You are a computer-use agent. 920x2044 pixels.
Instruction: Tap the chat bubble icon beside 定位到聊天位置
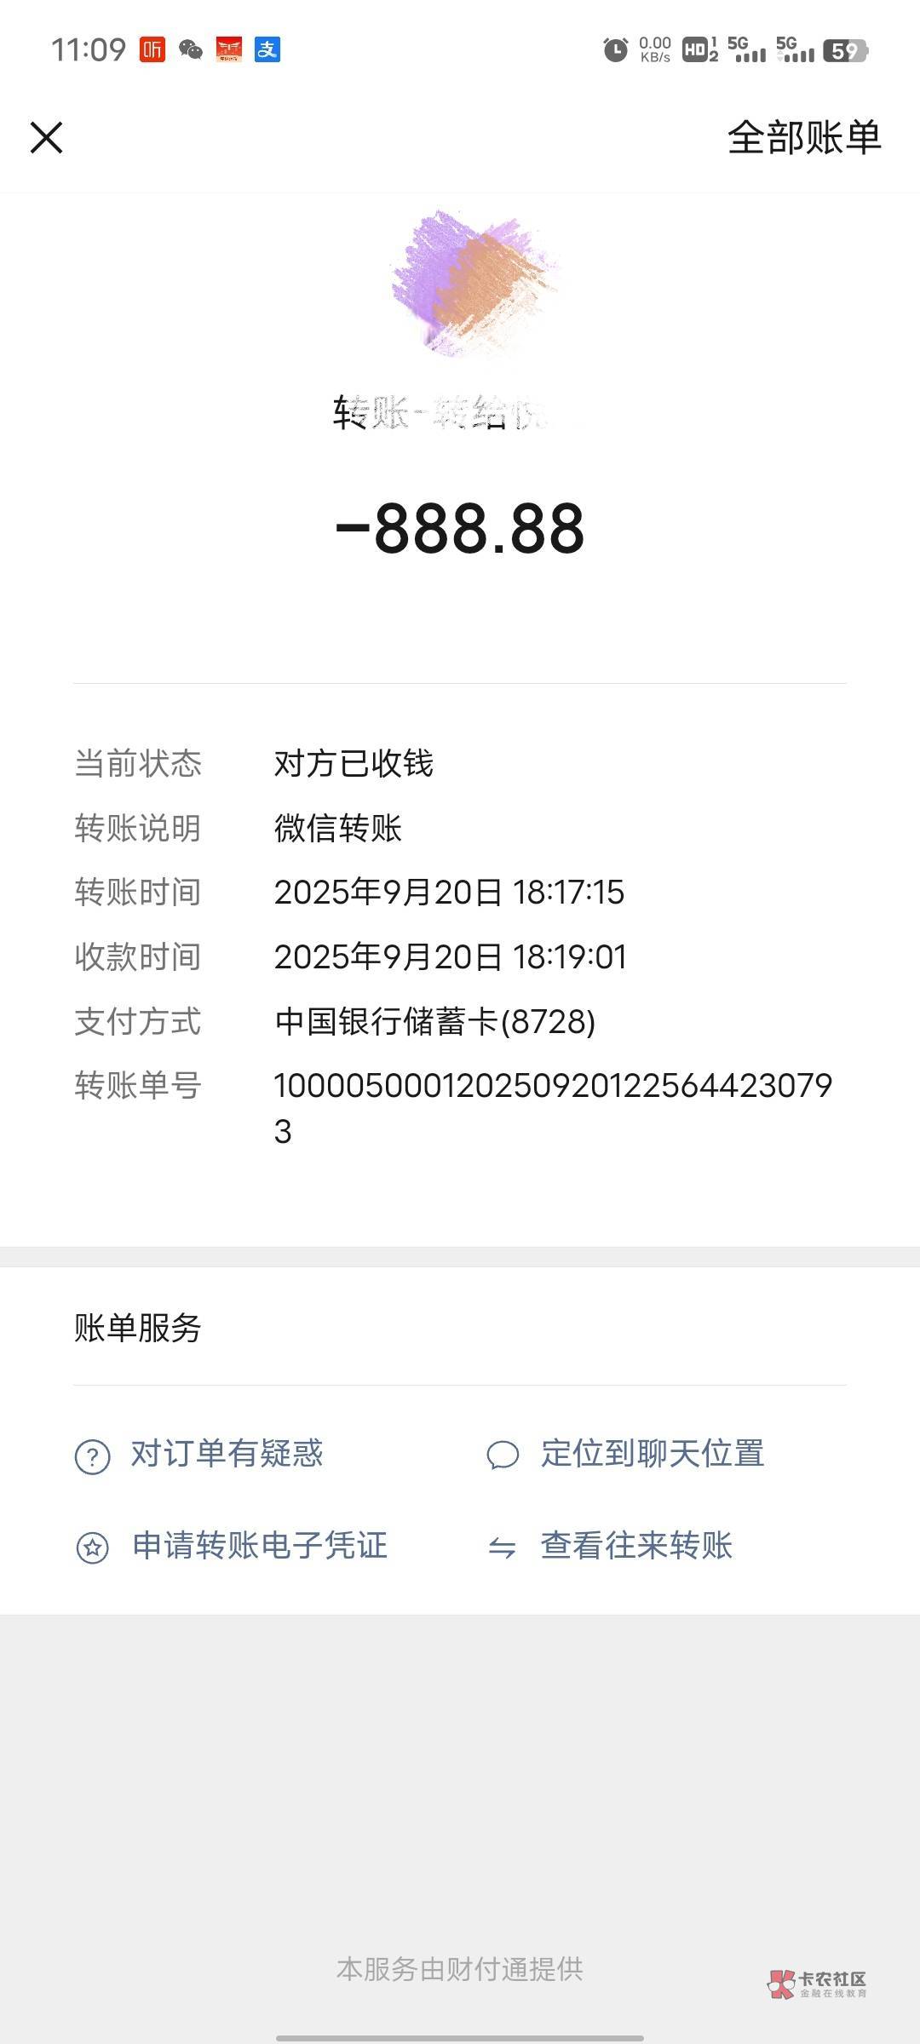[503, 1455]
